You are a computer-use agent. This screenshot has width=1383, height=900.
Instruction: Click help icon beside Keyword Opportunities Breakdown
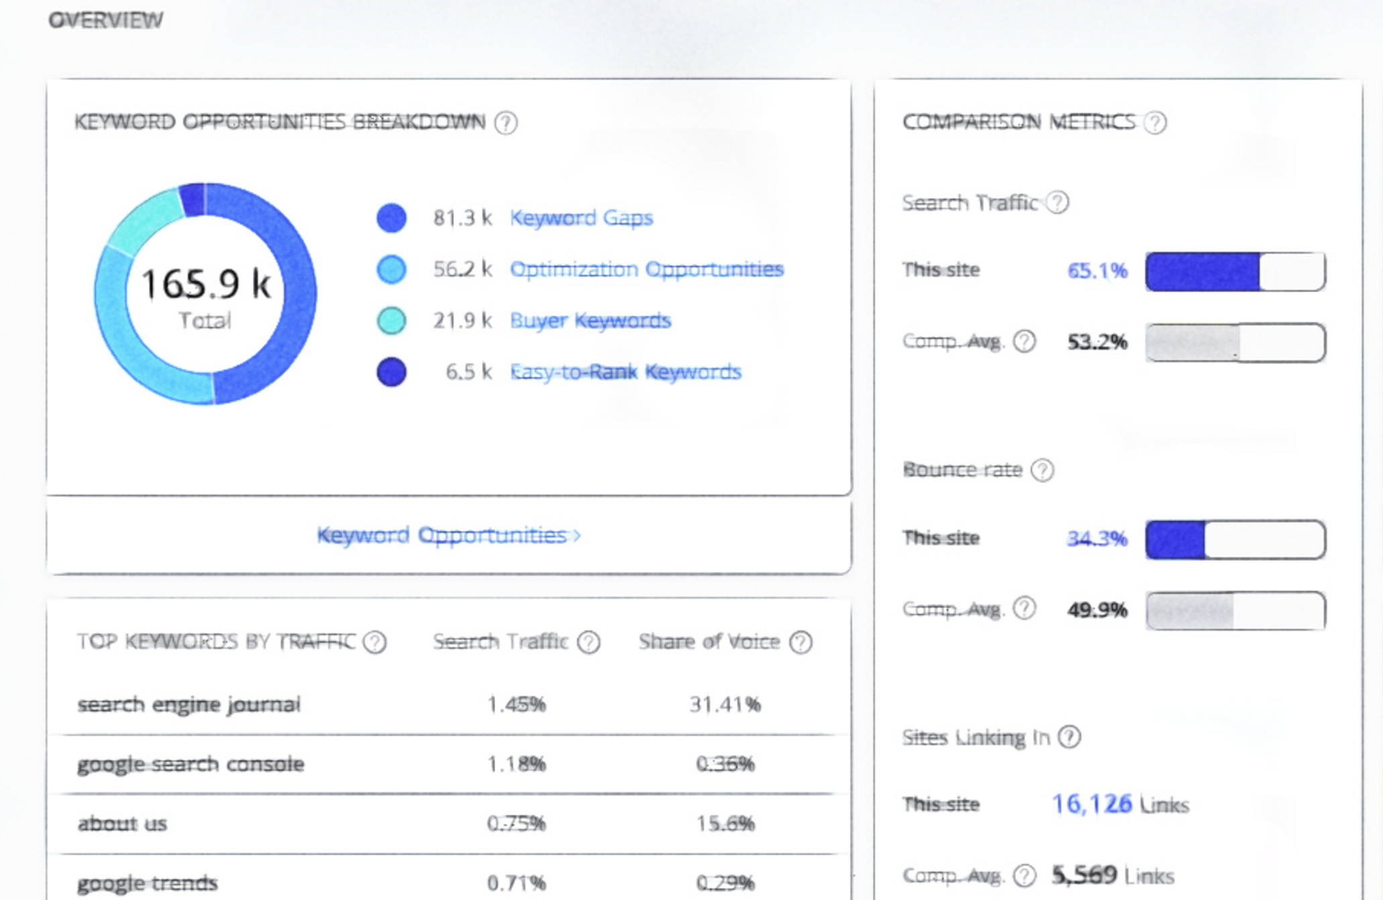pyautogui.click(x=505, y=123)
